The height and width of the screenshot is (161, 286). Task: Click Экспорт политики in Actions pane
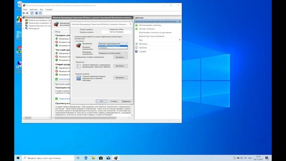[147, 29]
